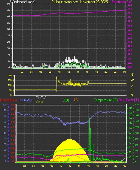Click the 'E' compass direction label
The width and height of the screenshot is (140, 170).
click(132, 90)
